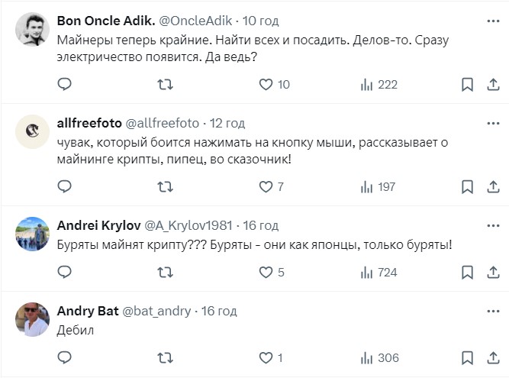Click Andry Bat's profile avatar
Image resolution: width=509 pixels, height=378 pixels.
[x=33, y=321]
